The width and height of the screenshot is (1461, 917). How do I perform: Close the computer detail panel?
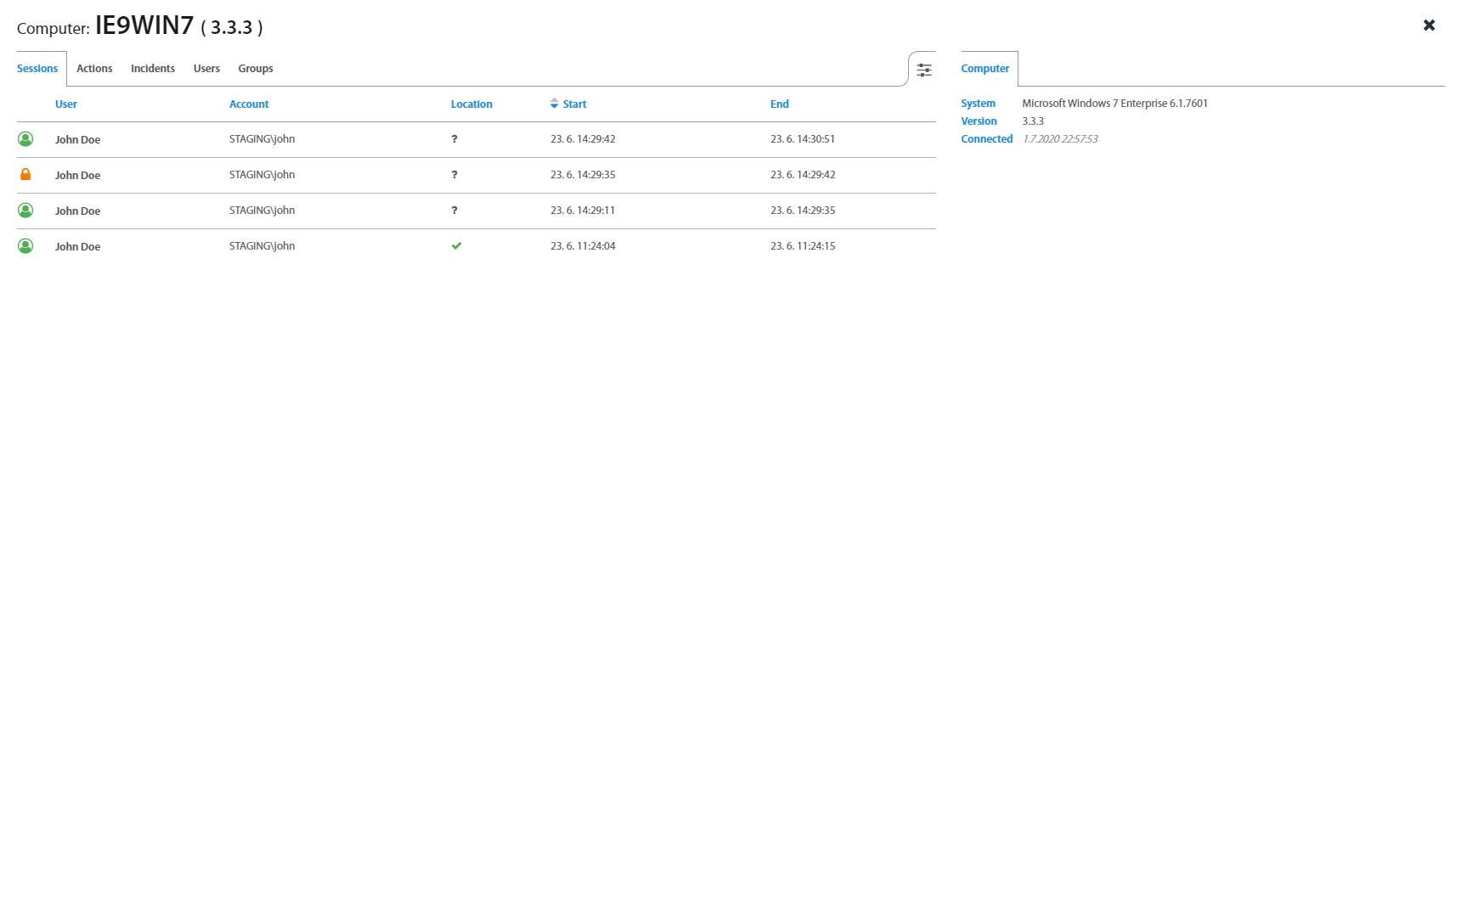[x=1429, y=25]
